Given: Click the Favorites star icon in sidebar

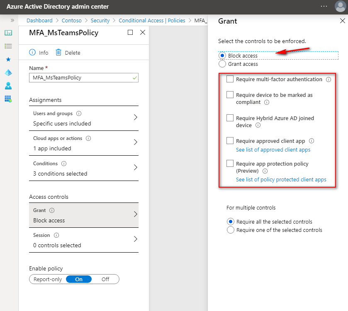Looking at the screenshot, I should click(8, 59).
